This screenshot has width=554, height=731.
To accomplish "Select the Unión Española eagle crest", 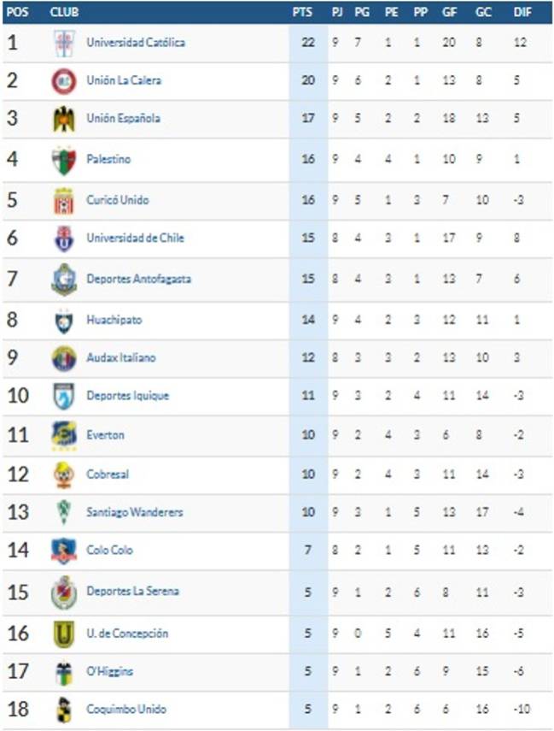I will pos(64,119).
